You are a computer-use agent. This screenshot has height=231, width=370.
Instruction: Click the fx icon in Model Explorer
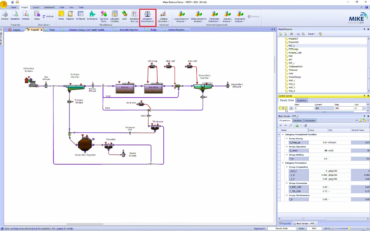291,34
